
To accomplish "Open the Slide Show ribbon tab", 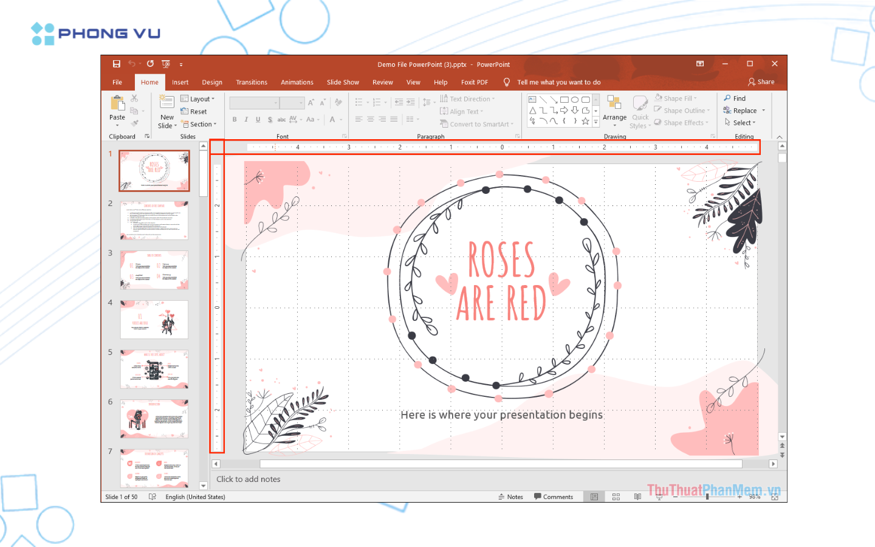I will (343, 83).
